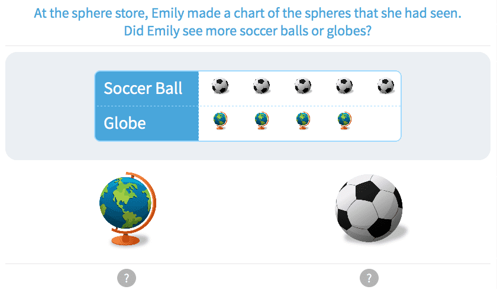Click the fifth soccer ball in chart
497x296 pixels.
[385, 86]
